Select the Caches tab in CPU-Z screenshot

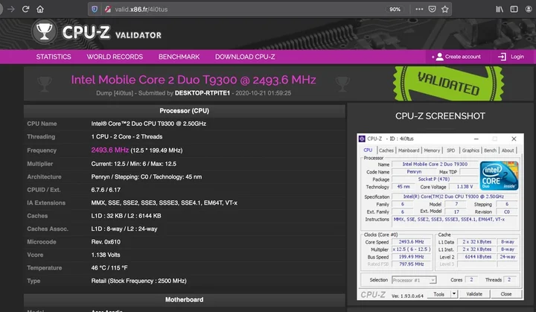click(386, 150)
